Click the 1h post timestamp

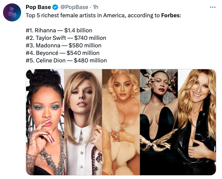tap(95, 7)
